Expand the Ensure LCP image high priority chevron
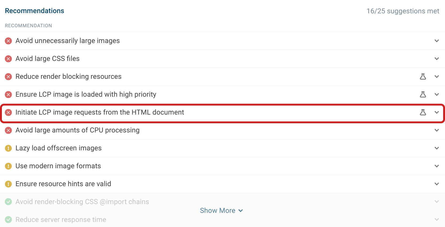Image resolution: width=445 pixels, height=227 pixels. (x=437, y=95)
